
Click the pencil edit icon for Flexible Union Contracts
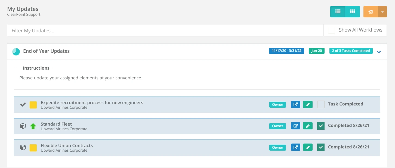click(x=308, y=147)
